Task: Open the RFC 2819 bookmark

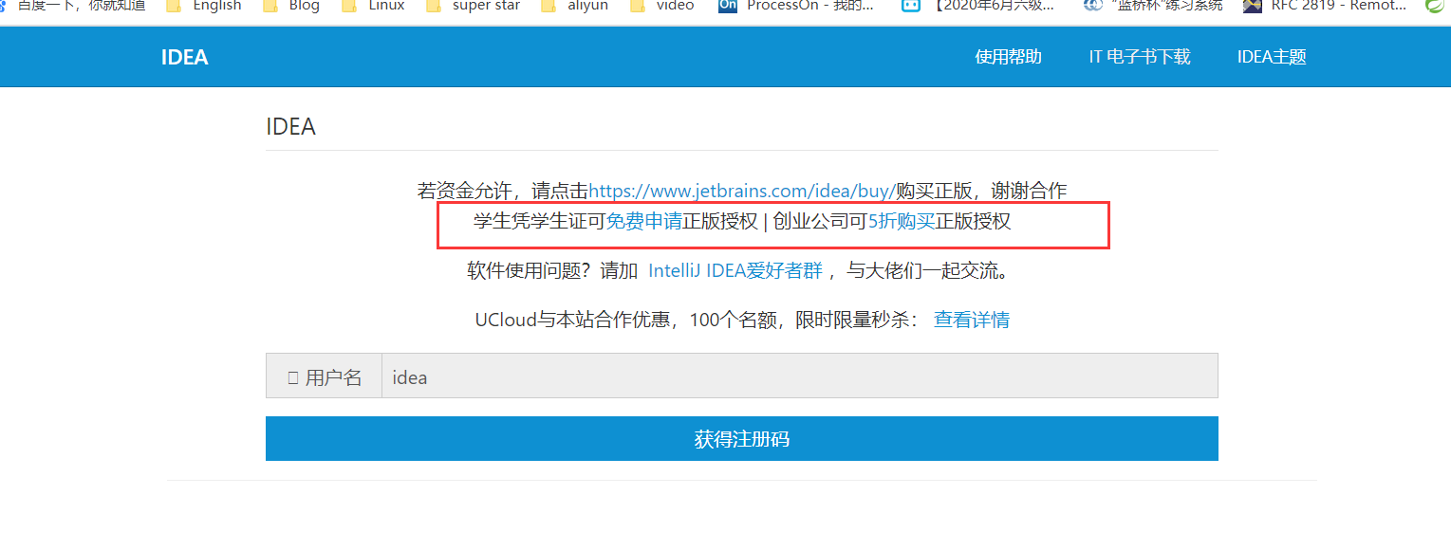Action: point(1325,6)
